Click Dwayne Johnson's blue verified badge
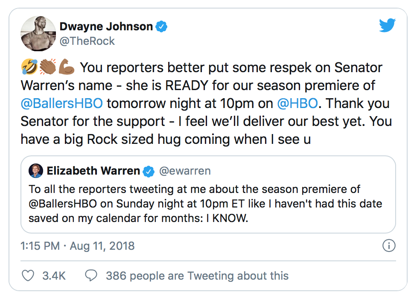 161,26
